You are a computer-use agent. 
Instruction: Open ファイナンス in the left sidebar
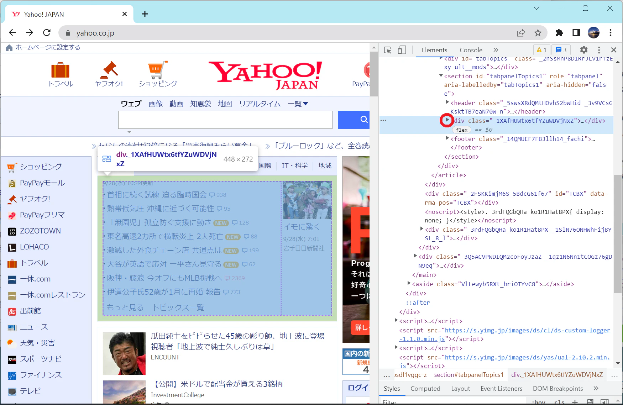click(41, 375)
